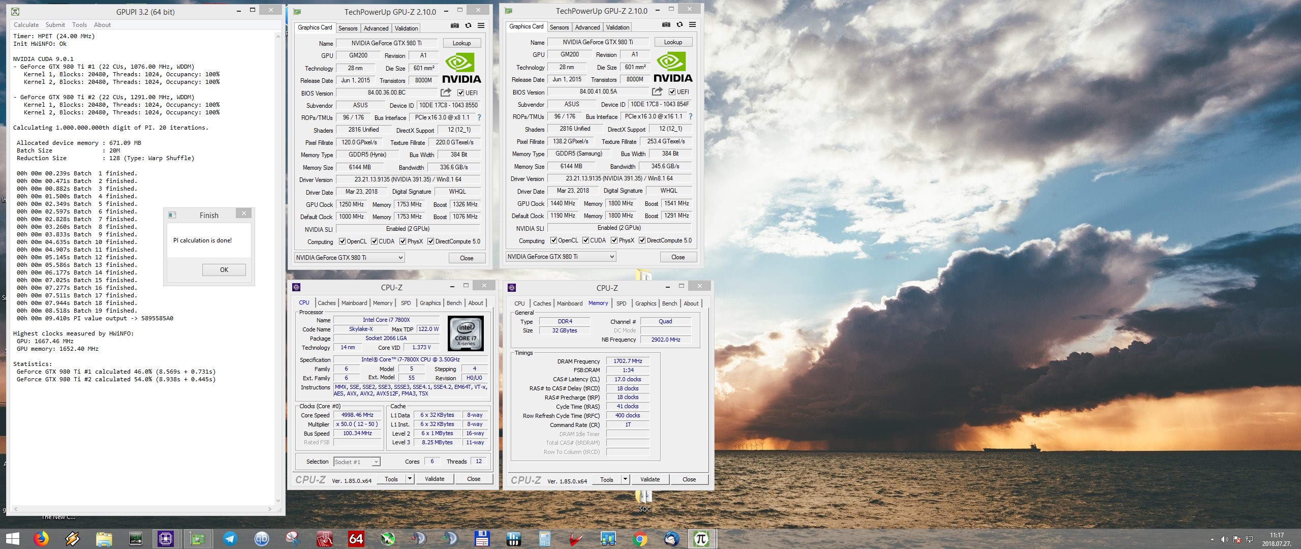1301x549 pixels.
Task: Click bus interface question mark next to x16 1.1
Action: point(690,116)
